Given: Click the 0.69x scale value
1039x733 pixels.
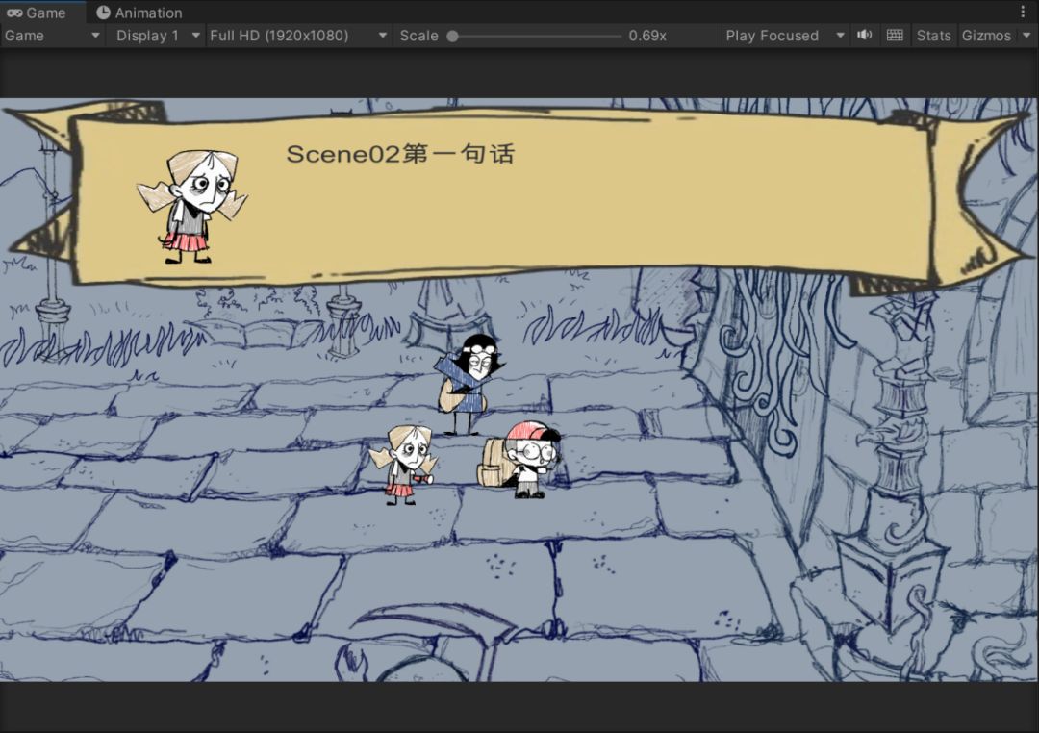Looking at the screenshot, I should tap(647, 36).
